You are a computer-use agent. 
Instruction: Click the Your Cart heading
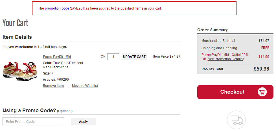click(x=16, y=23)
